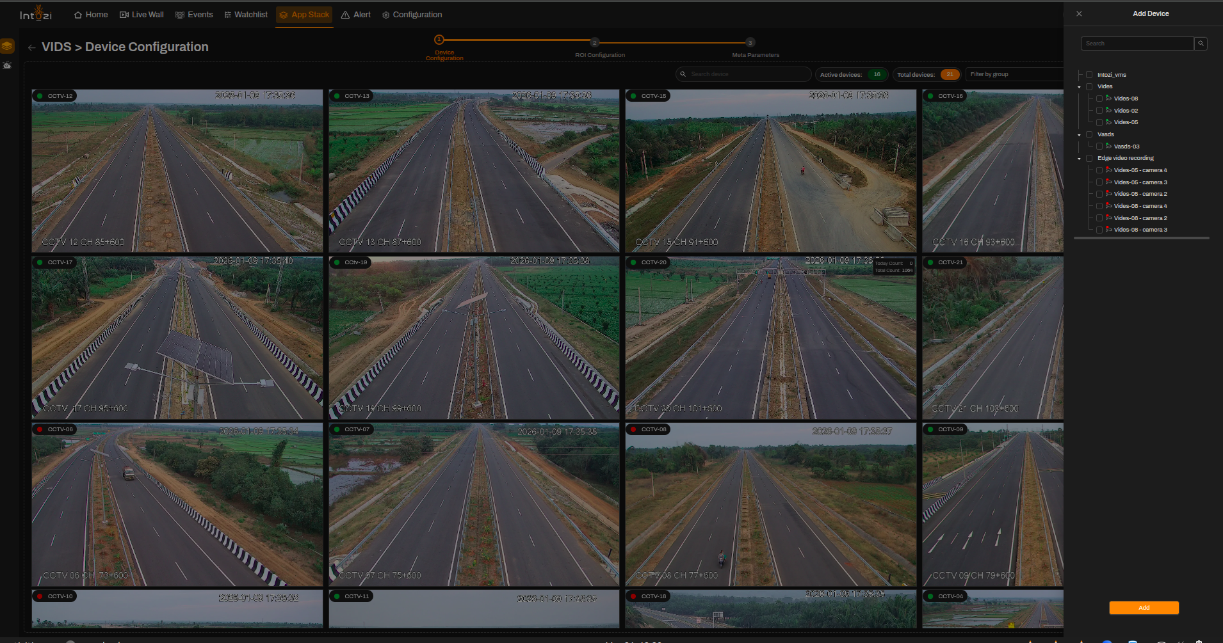This screenshot has width=1223, height=643.
Task: Click the red status dot on CCTV-06
Action: pyautogui.click(x=40, y=429)
